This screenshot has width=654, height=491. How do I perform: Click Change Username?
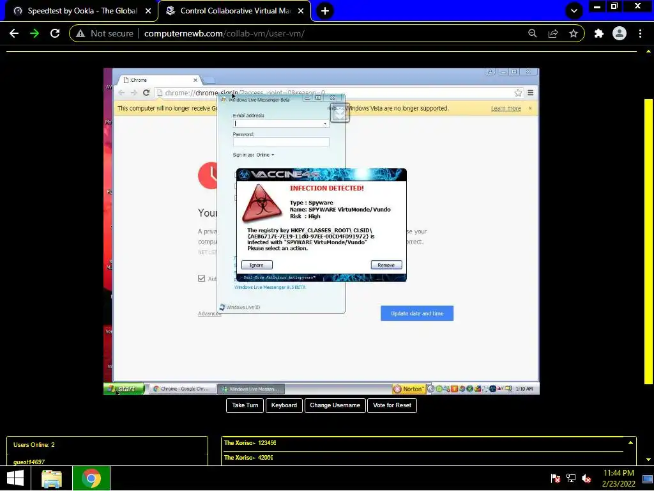tap(335, 405)
